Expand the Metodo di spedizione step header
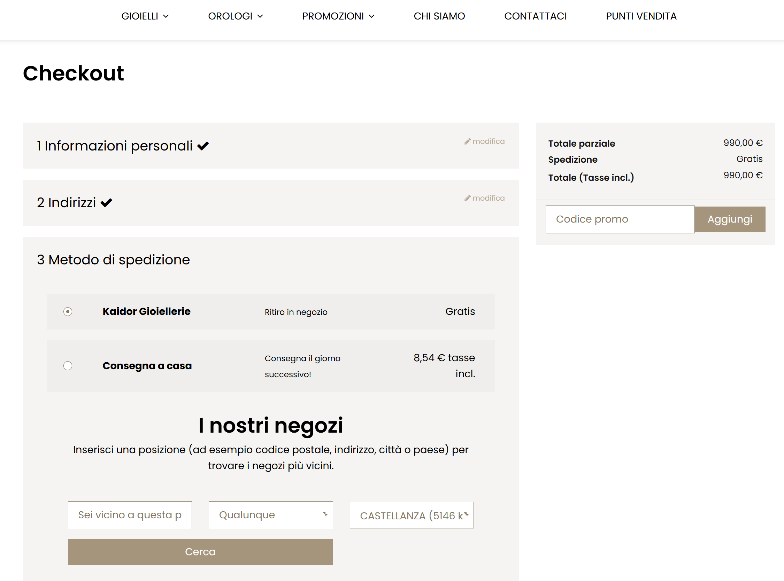Viewport: 784px width, 581px height. (x=113, y=260)
